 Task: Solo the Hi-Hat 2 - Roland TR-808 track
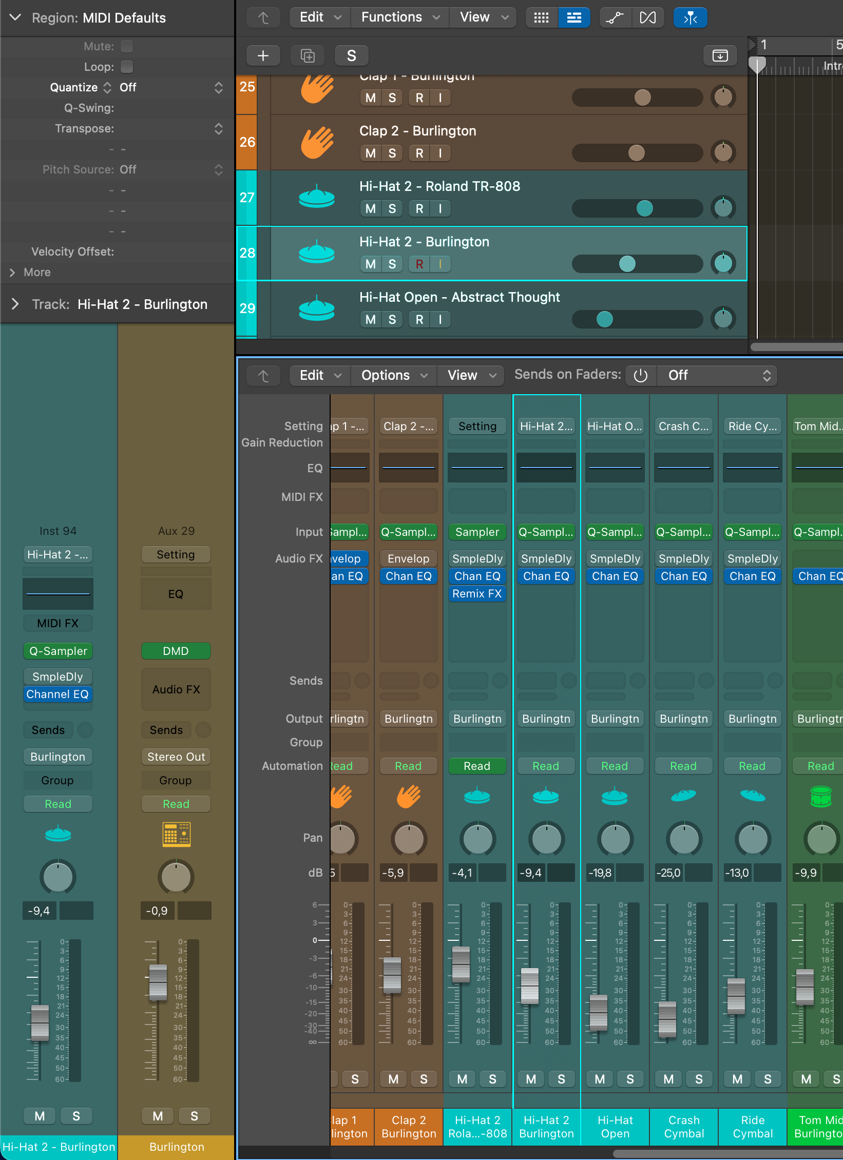[392, 208]
